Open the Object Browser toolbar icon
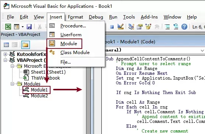205x134 pixels. 148,27
